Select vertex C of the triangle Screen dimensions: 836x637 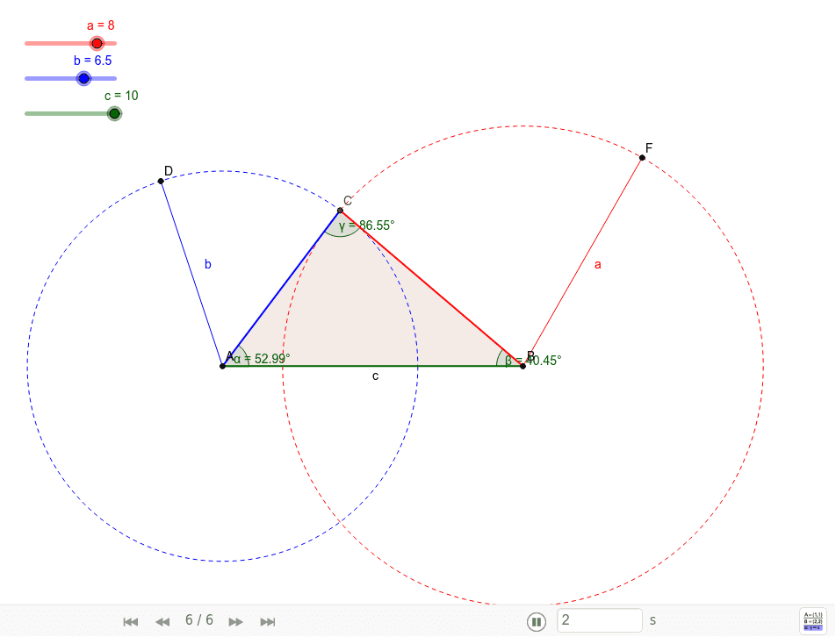point(340,211)
